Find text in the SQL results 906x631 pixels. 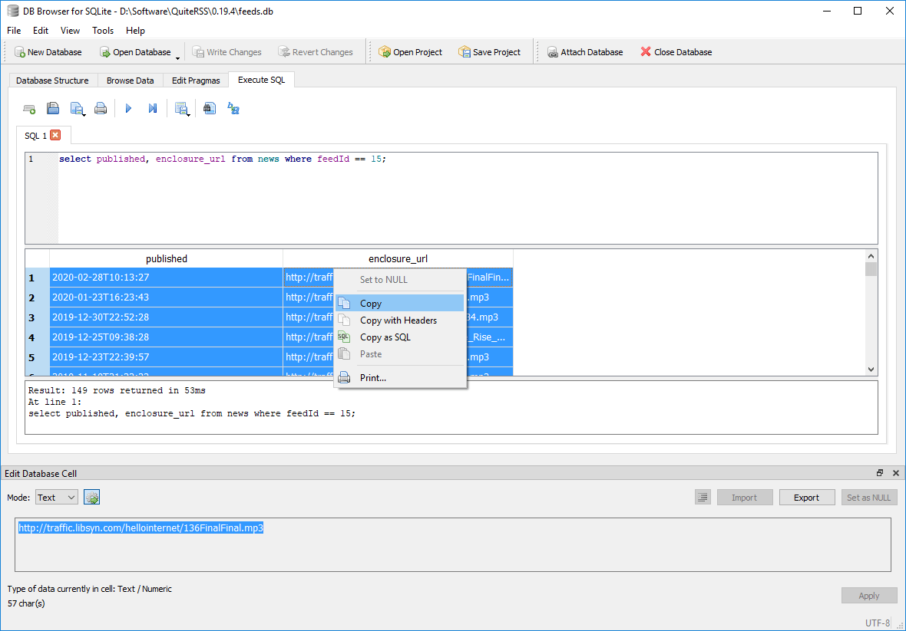(209, 107)
